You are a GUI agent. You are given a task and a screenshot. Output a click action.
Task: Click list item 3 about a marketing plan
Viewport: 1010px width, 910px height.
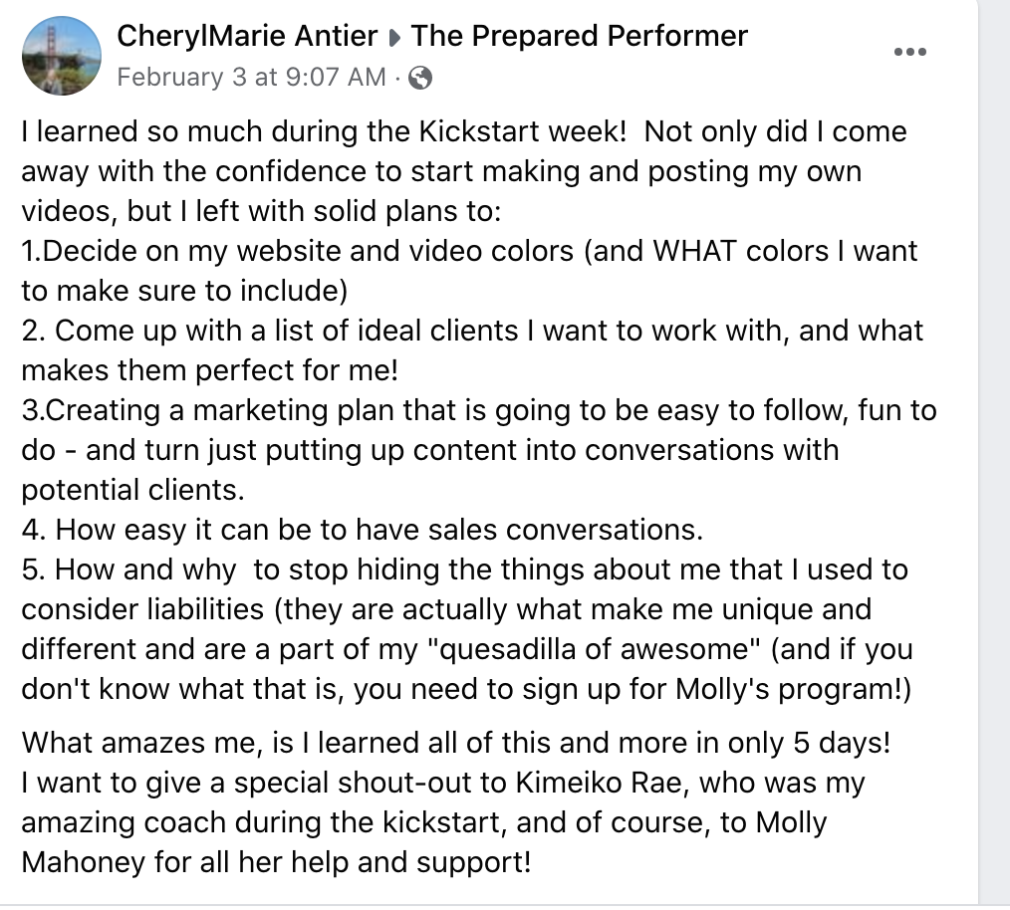[478, 450]
